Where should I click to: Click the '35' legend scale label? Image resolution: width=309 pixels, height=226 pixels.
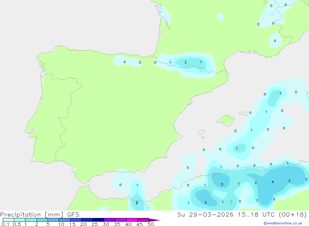point(117,224)
